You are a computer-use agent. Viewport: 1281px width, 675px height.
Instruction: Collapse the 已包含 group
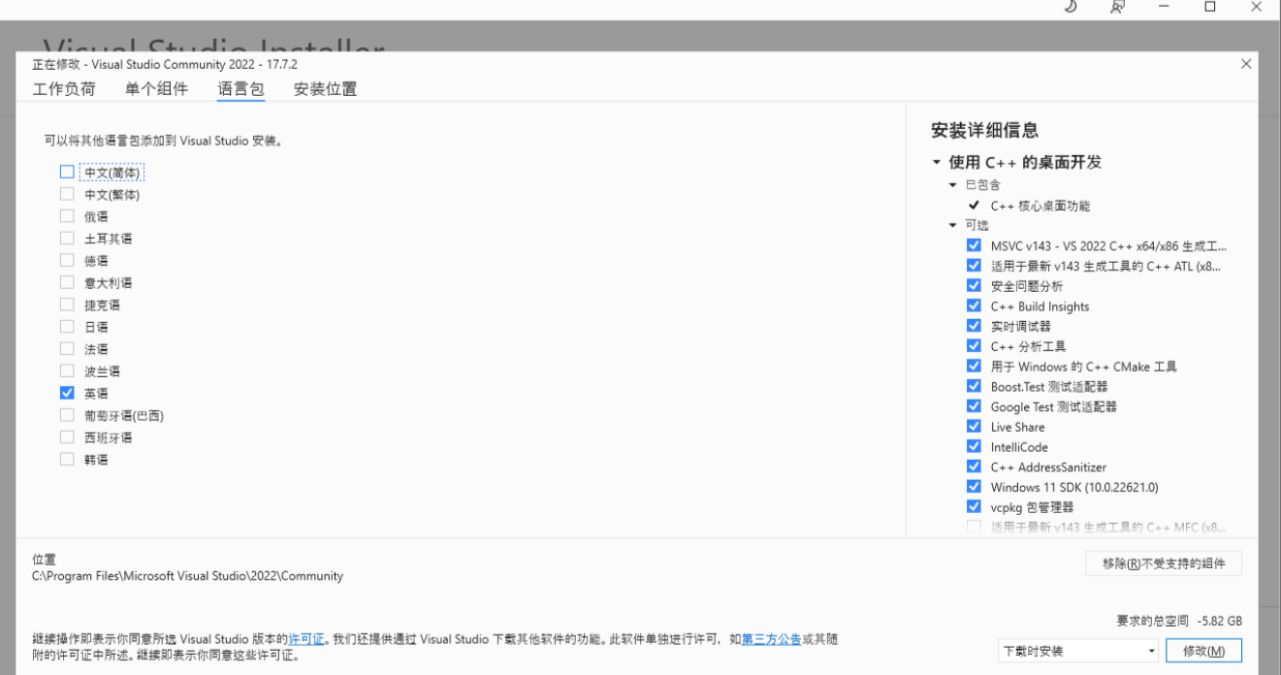coord(953,184)
